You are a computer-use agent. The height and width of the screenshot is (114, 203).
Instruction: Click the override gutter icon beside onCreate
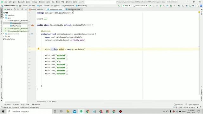click(32, 34)
